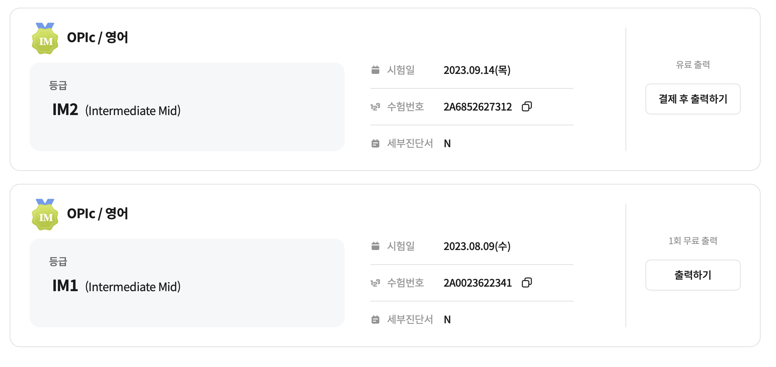Viewport: 776px width, 367px height.
Task: Click the 123 icon next to 2A6852627312
Action: pos(375,107)
